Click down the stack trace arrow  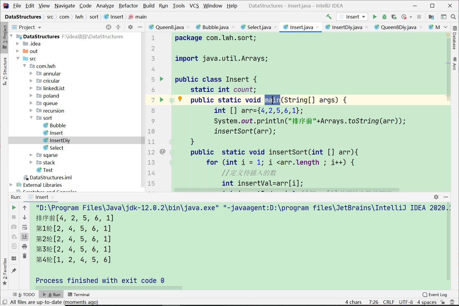pos(25,217)
